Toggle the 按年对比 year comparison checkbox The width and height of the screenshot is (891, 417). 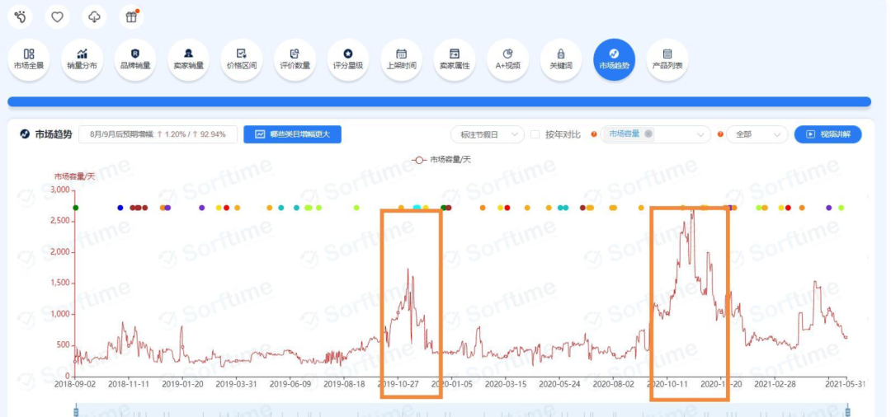(535, 134)
